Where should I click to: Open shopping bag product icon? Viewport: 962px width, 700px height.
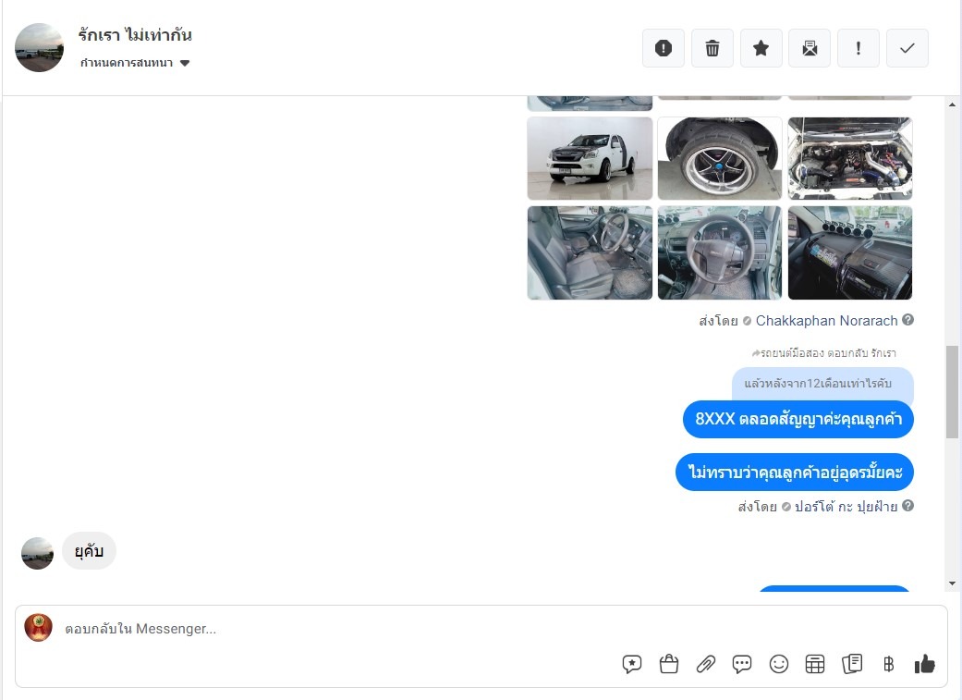point(669,664)
